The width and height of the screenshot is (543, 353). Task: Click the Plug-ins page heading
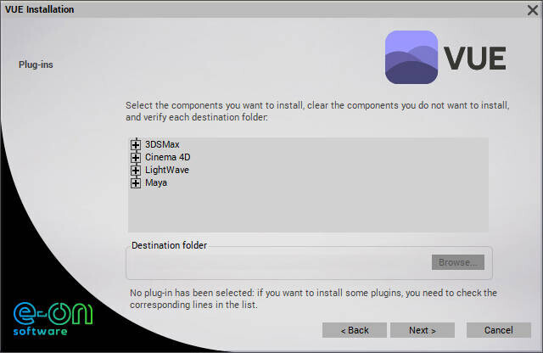tap(36, 64)
